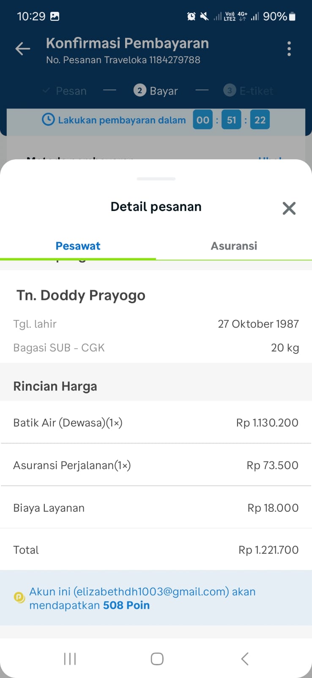
Task: Tap the Pesan step indicator
Action: pos(65,91)
